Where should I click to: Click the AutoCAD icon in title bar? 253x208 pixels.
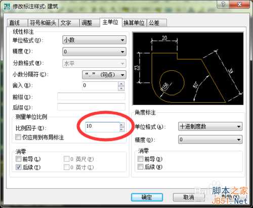coord(8,7)
